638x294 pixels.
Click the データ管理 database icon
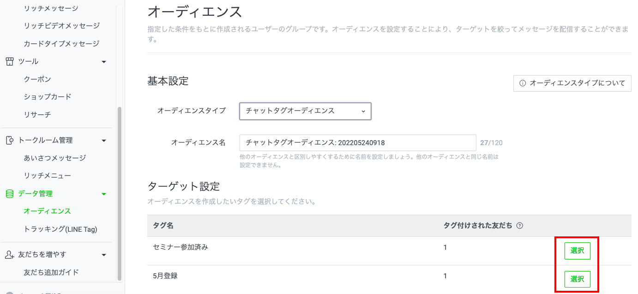point(9,194)
